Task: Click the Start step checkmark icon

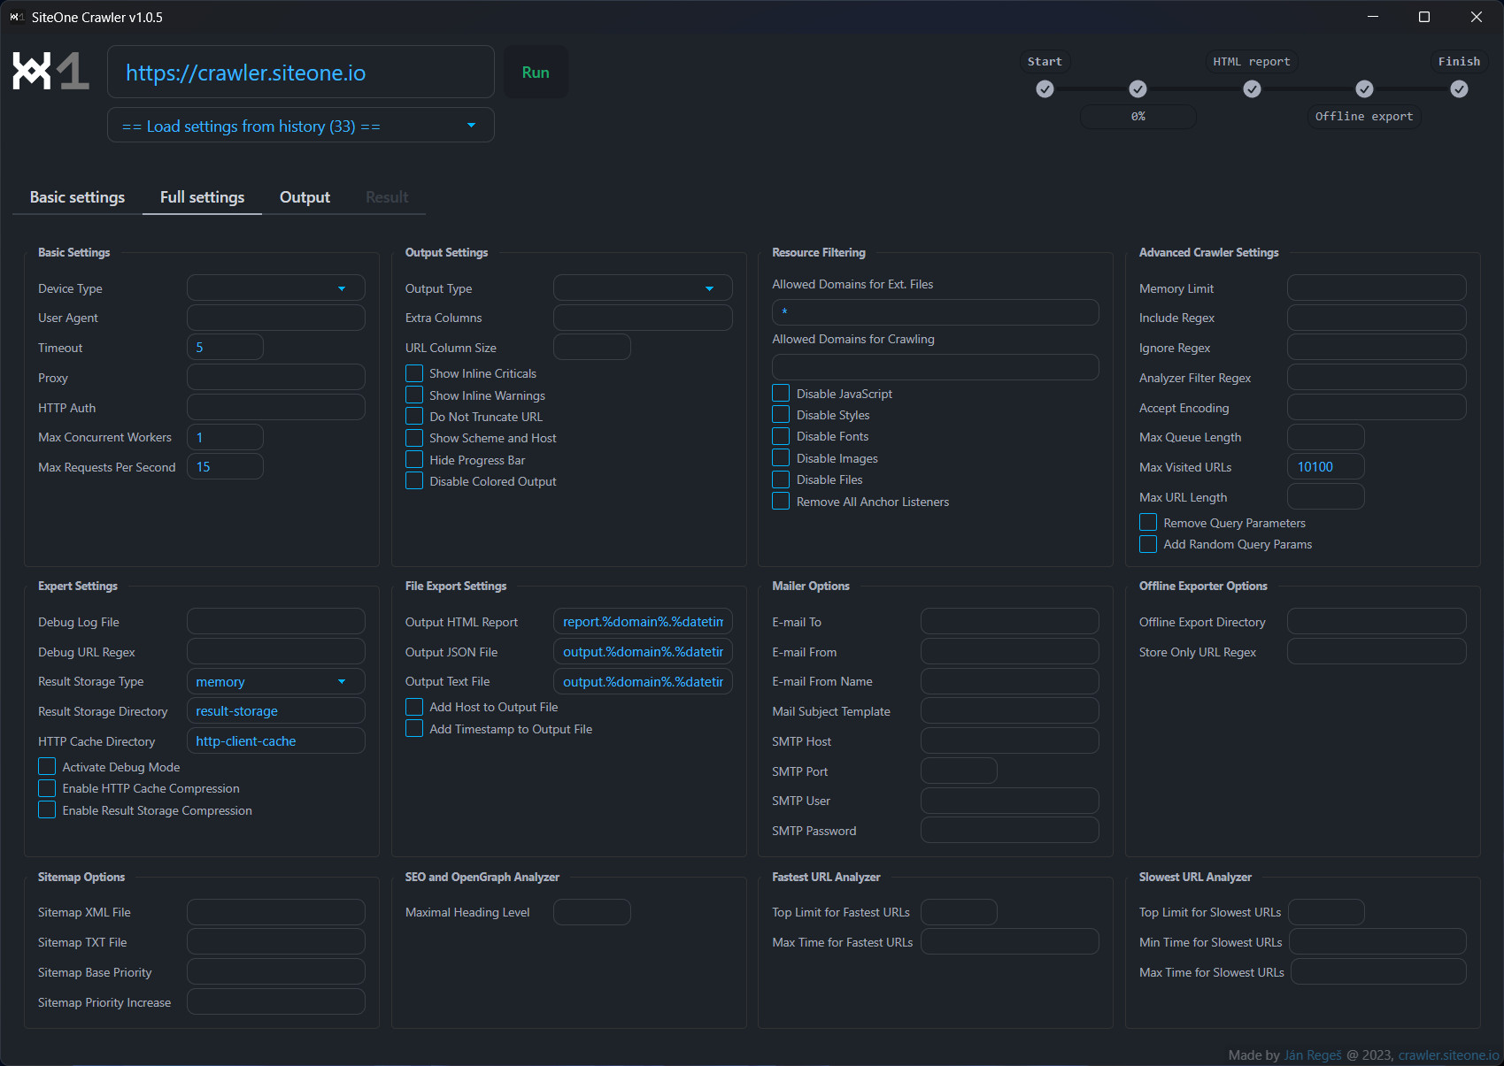Action: pos(1045,89)
